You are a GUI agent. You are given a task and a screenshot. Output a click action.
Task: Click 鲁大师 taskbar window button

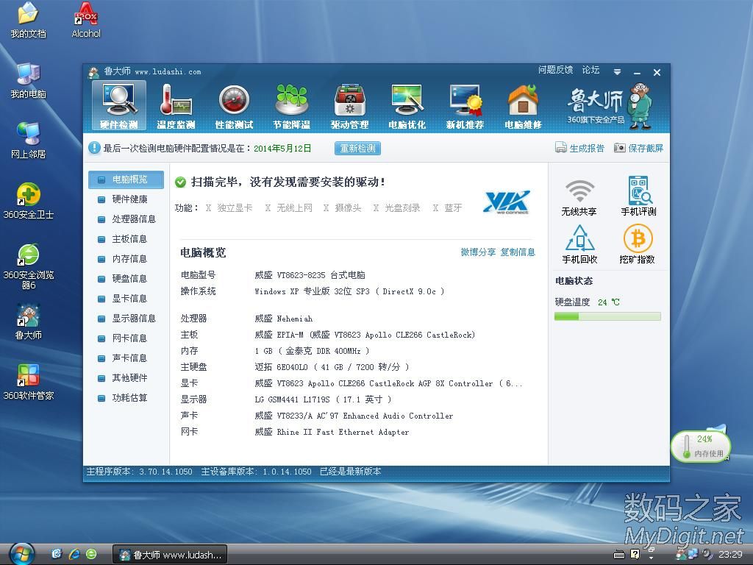(x=170, y=555)
